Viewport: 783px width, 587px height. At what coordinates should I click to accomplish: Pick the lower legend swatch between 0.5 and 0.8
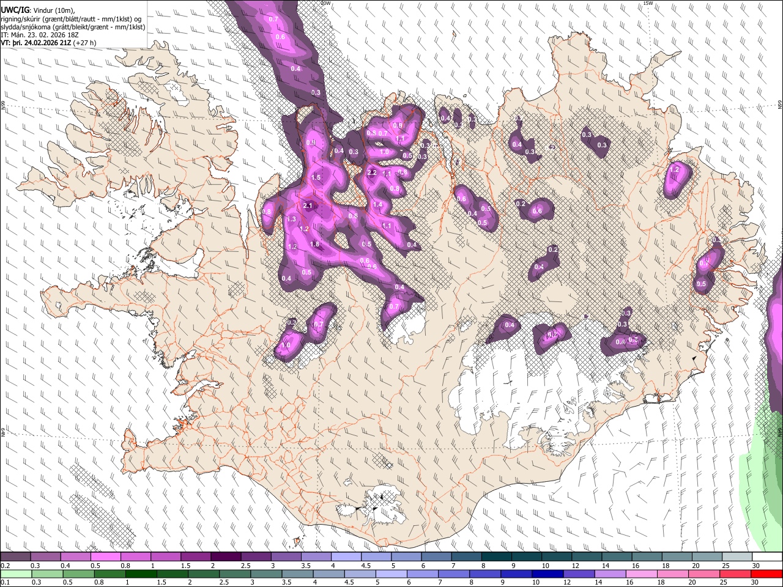(x=79, y=574)
